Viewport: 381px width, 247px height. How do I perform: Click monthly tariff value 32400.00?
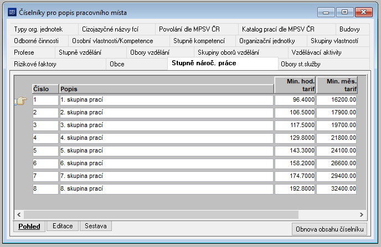(337, 189)
